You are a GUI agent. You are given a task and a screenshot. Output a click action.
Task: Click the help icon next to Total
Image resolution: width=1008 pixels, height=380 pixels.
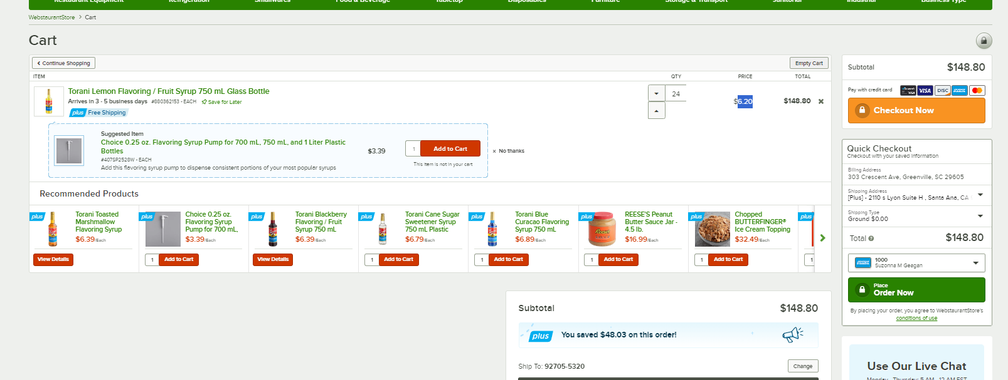[x=871, y=239]
